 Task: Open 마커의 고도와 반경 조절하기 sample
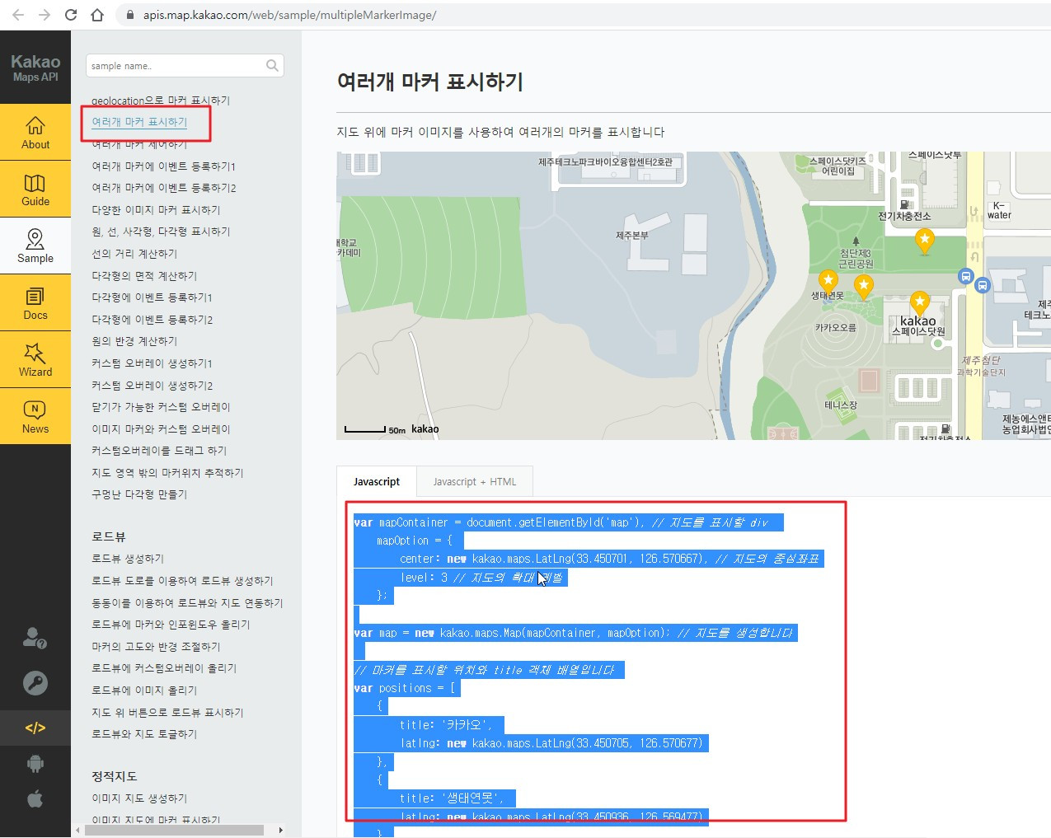tap(156, 647)
